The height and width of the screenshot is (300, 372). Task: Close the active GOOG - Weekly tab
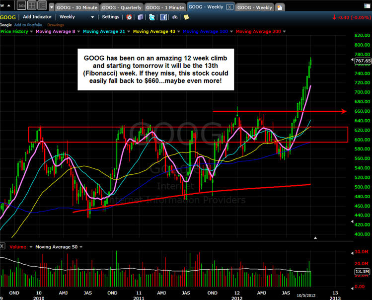pos(229,7)
